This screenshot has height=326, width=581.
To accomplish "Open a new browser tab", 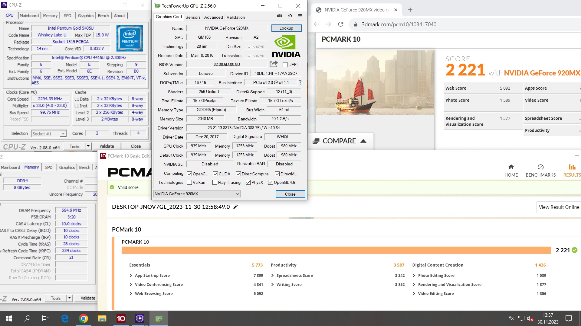I will [x=410, y=10].
